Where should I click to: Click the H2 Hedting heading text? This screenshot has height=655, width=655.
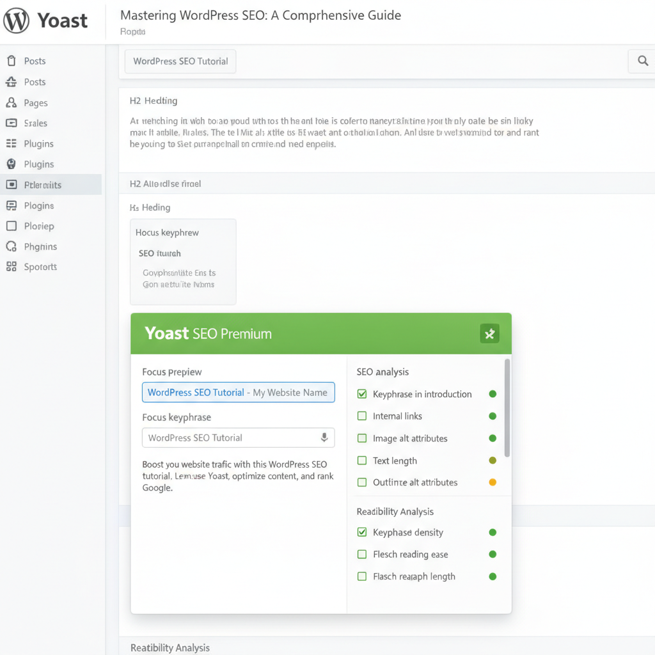pos(154,100)
